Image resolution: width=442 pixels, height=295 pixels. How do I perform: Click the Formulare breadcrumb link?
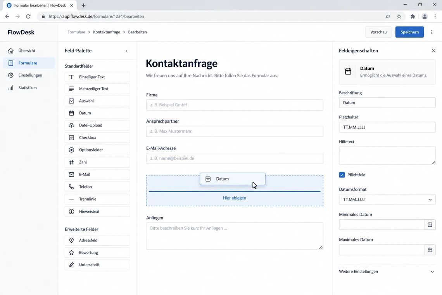76,32
